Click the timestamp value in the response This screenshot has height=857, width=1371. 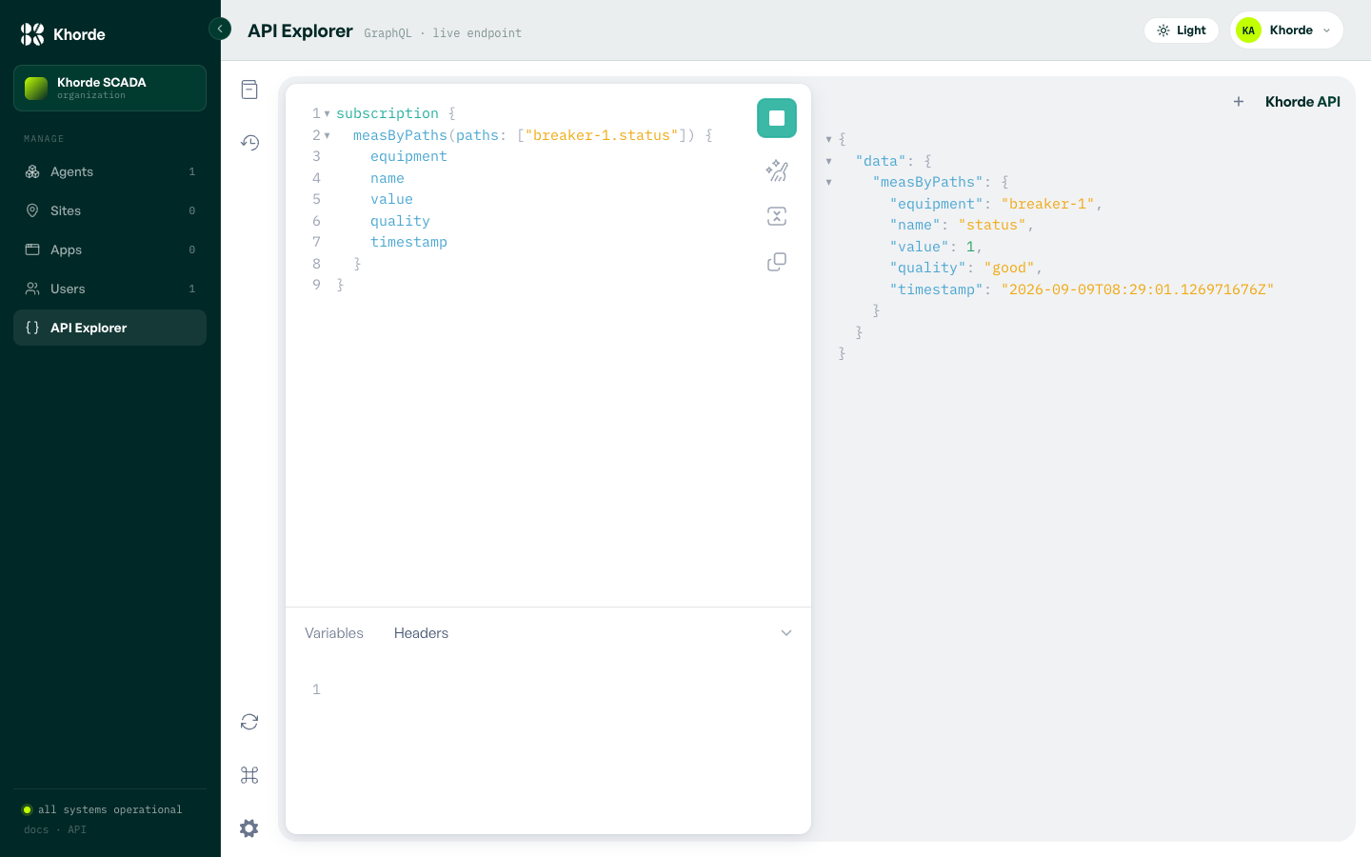[1137, 289]
